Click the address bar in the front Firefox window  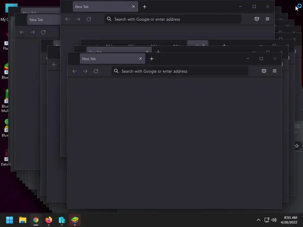pyautogui.click(x=180, y=71)
